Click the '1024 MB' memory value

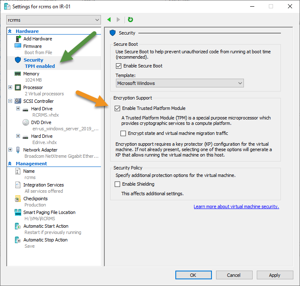tap(33, 80)
